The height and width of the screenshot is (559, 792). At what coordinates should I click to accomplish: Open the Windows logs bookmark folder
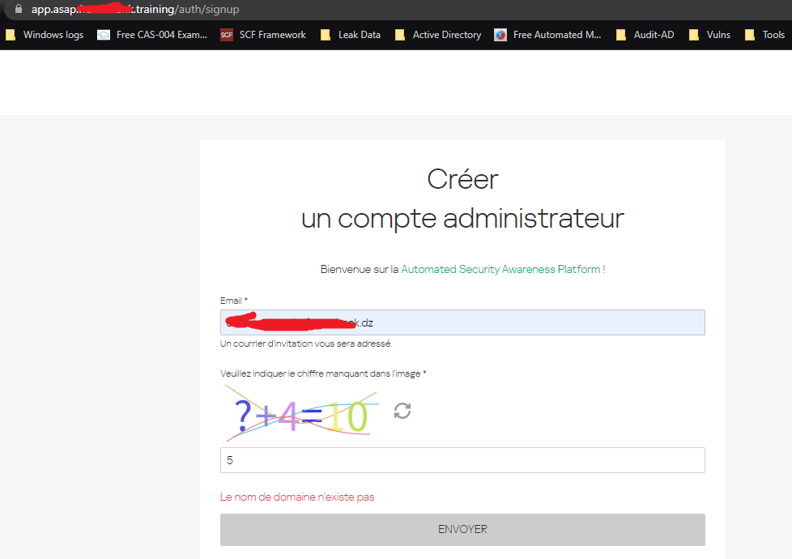tap(45, 35)
